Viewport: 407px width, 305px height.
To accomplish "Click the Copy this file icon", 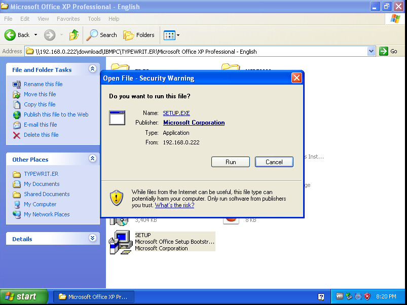I will click(17, 104).
